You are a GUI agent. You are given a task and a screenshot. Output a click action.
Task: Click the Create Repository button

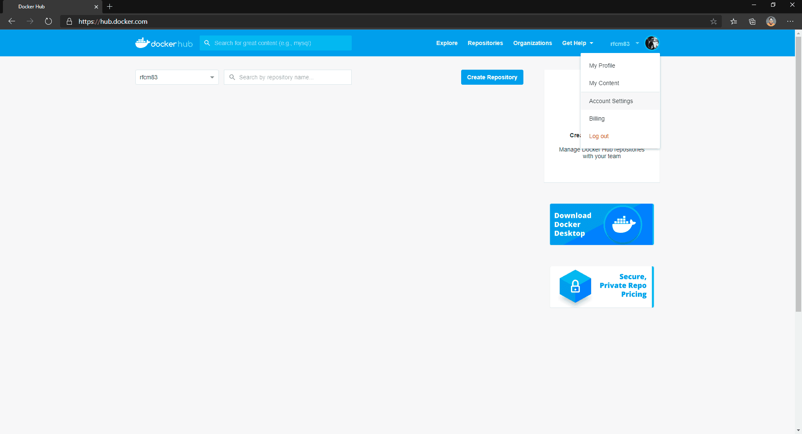[x=492, y=77]
